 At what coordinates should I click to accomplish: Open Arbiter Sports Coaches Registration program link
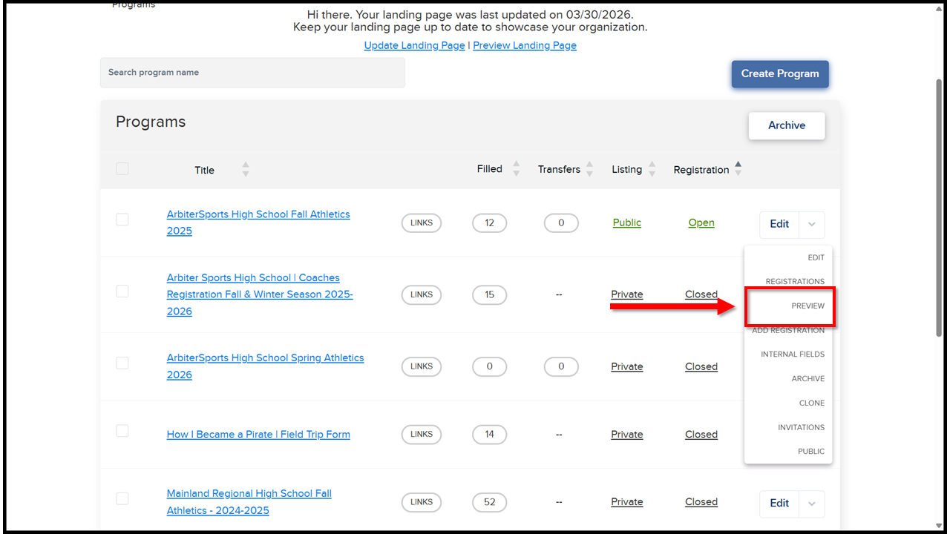(260, 294)
